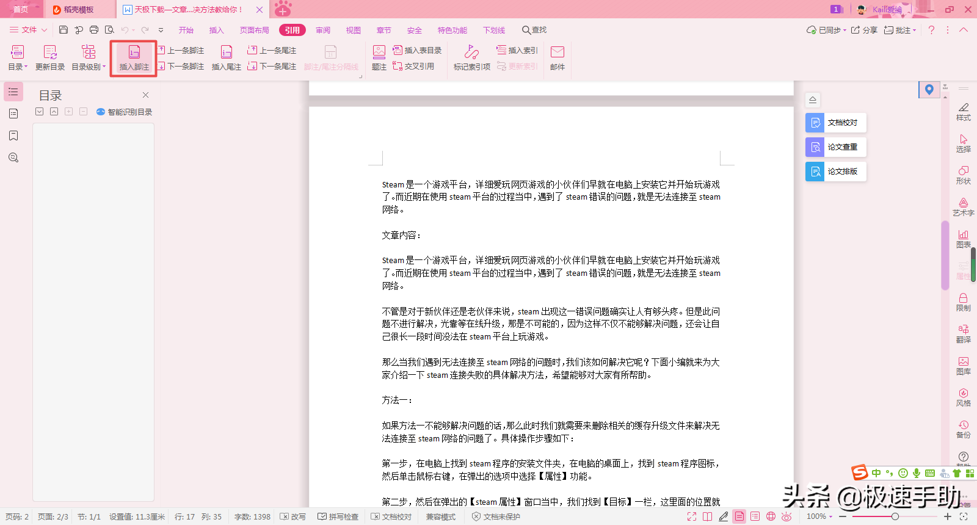Switch to page layout view in status bar
Image resolution: width=977 pixels, height=525 pixels.
739,516
